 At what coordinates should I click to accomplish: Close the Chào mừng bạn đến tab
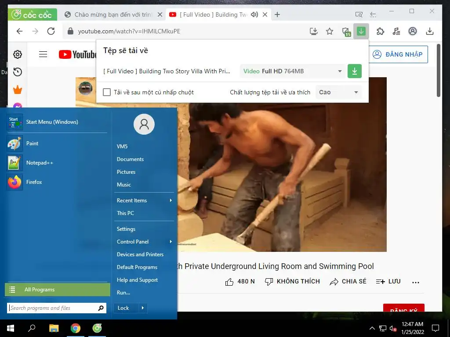(160, 14)
